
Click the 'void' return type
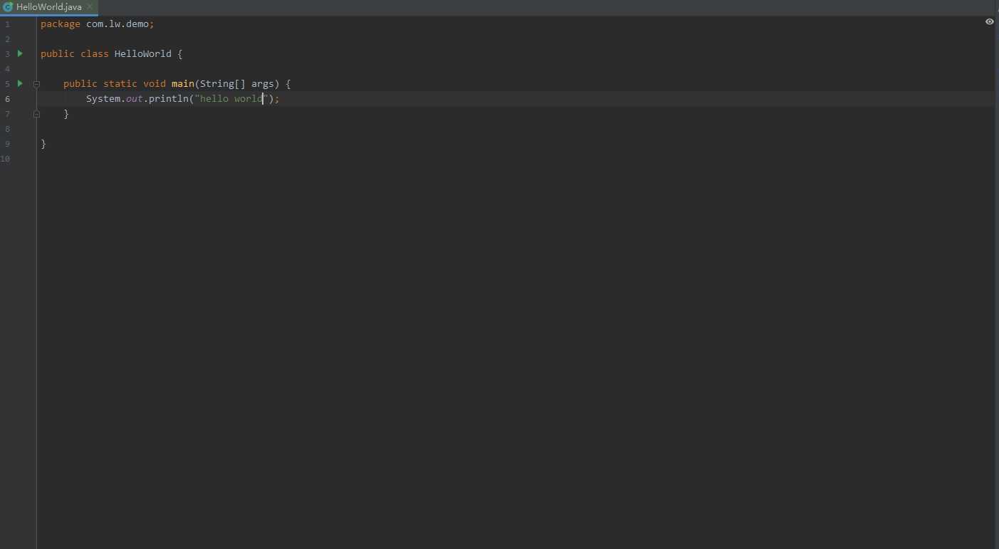(155, 83)
